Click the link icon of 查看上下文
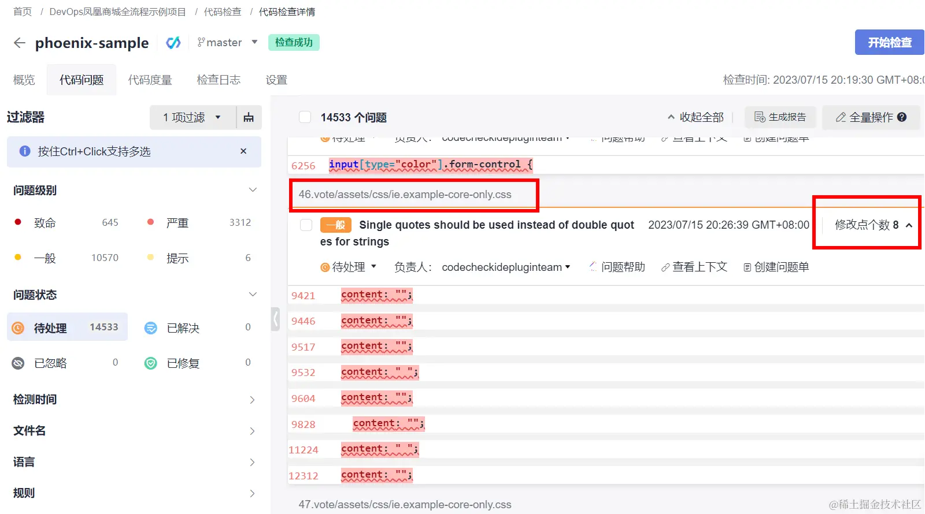This screenshot has width=925, height=514. (665, 267)
